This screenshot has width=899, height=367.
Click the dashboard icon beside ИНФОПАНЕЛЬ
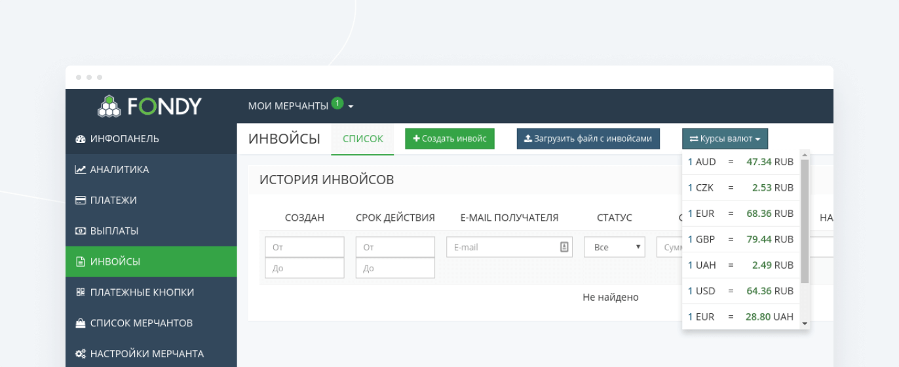81,139
